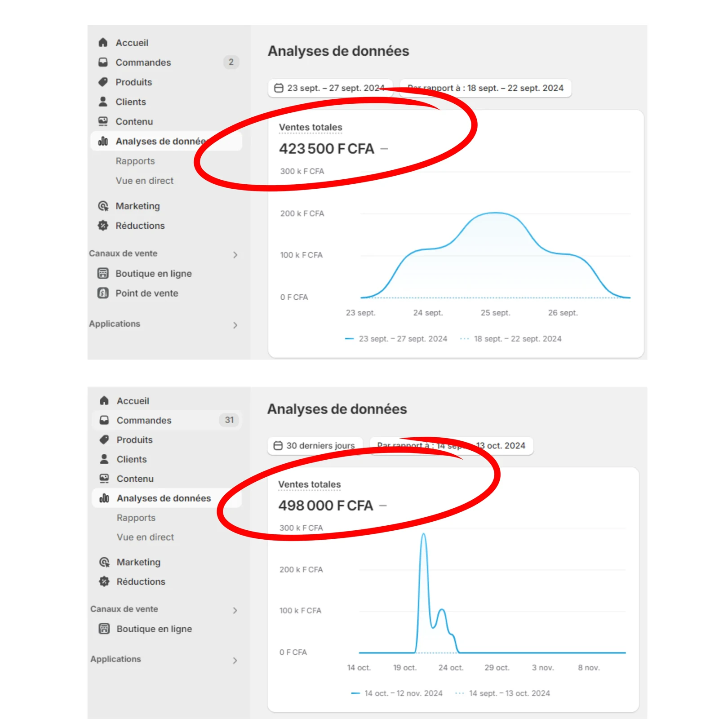
Task: Open the 30 derniers jours date range dropdown
Action: [x=315, y=446]
